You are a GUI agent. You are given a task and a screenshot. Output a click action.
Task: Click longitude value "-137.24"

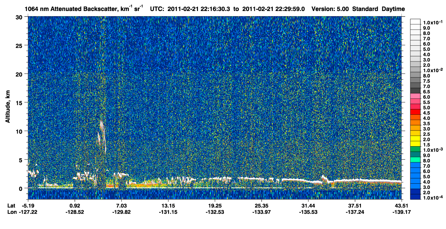point(355,212)
